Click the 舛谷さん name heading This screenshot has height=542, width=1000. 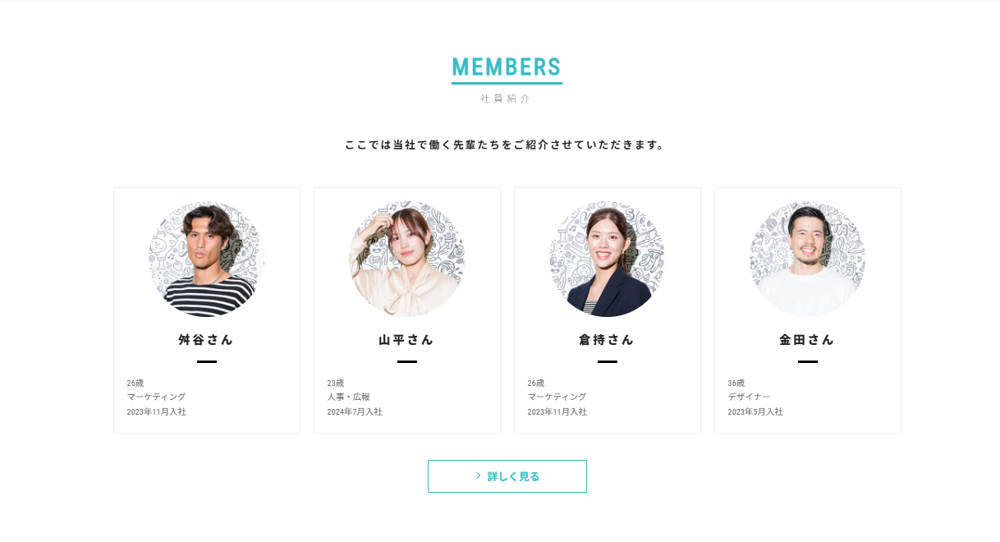207,339
